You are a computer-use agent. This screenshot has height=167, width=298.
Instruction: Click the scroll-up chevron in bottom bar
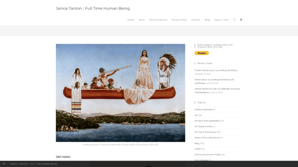click(4, 164)
